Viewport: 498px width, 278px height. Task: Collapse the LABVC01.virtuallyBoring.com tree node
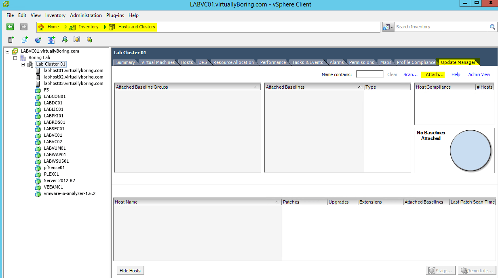click(x=8, y=51)
